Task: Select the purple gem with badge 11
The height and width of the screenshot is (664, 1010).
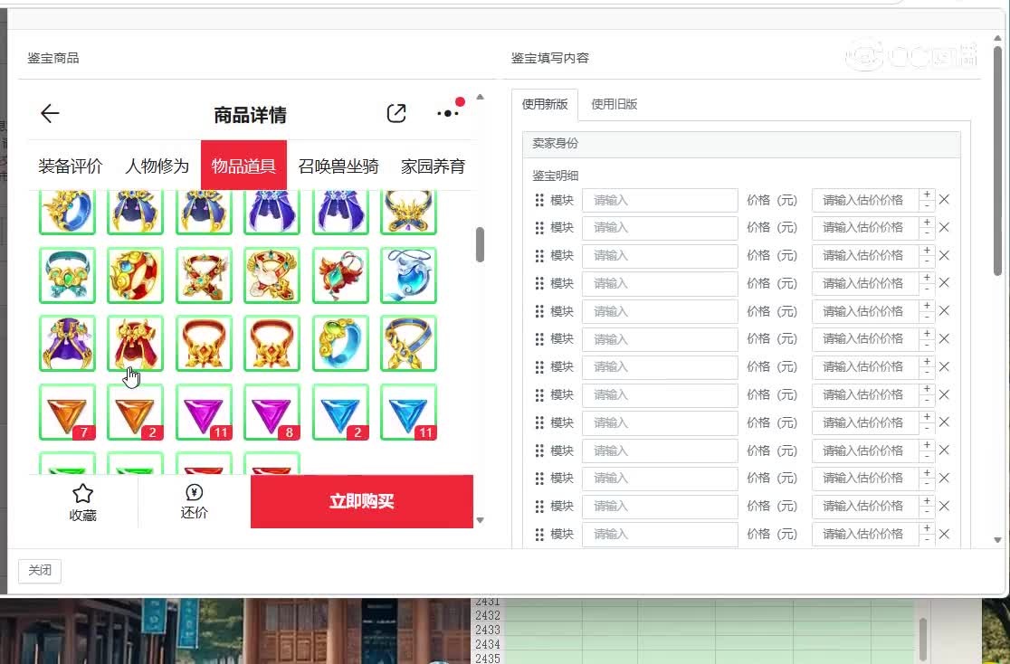Action: [204, 413]
